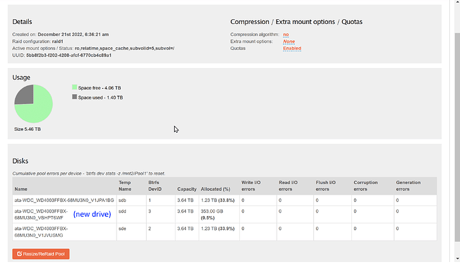Toggle Quotas 'Enabled' link
Viewport: 460px width, 264px height.
(292, 49)
